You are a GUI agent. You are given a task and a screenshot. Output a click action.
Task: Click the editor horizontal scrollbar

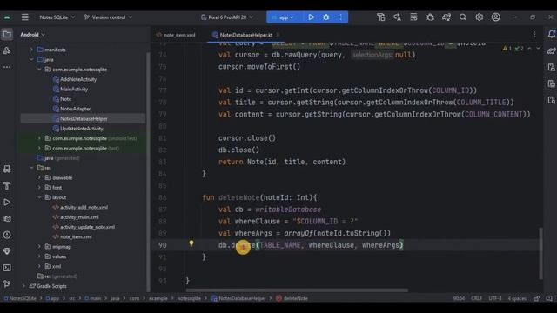pos(297,290)
